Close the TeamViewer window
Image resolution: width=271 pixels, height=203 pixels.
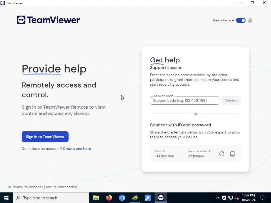[264, 3]
